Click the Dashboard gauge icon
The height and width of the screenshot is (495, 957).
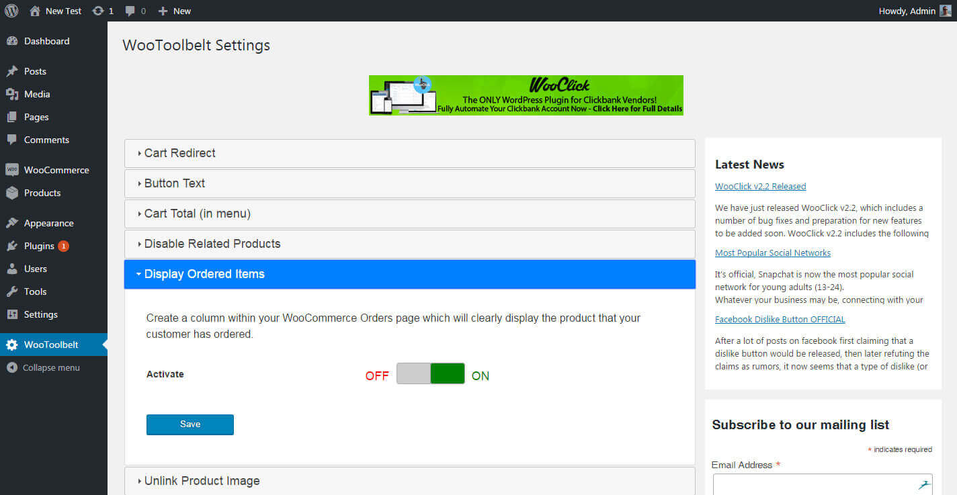click(x=12, y=41)
